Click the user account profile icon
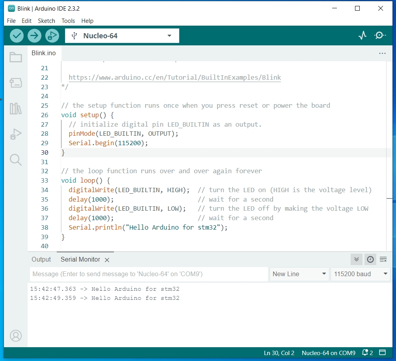 16,336
